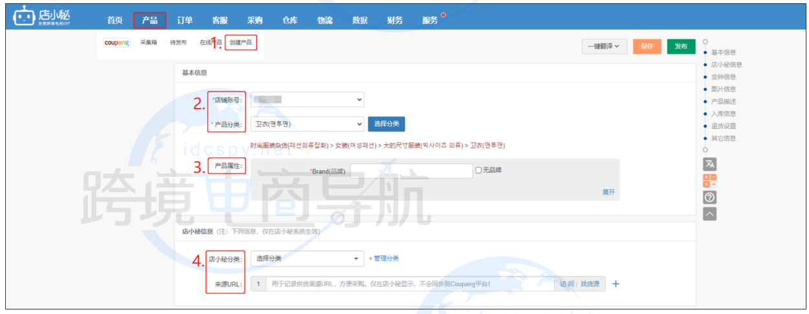Expand product attributes via 展开 link
This screenshot has width=809, height=314.
(608, 192)
